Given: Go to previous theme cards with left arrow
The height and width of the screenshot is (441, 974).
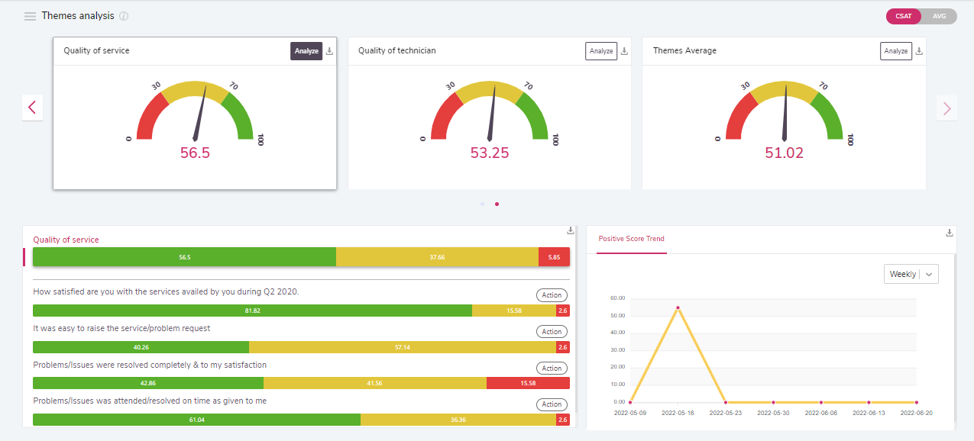Looking at the screenshot, I should tap(32, 108).
